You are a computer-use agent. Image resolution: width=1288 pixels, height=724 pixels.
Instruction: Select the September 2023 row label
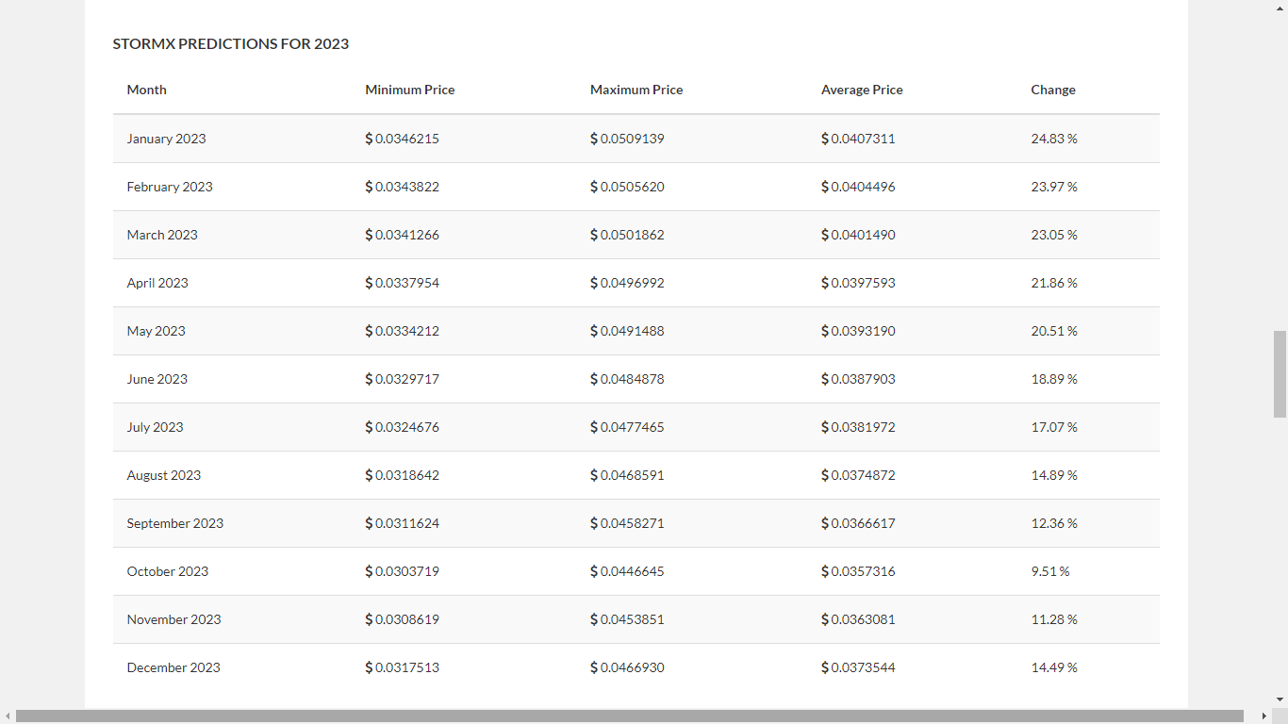tap(175, 523)
